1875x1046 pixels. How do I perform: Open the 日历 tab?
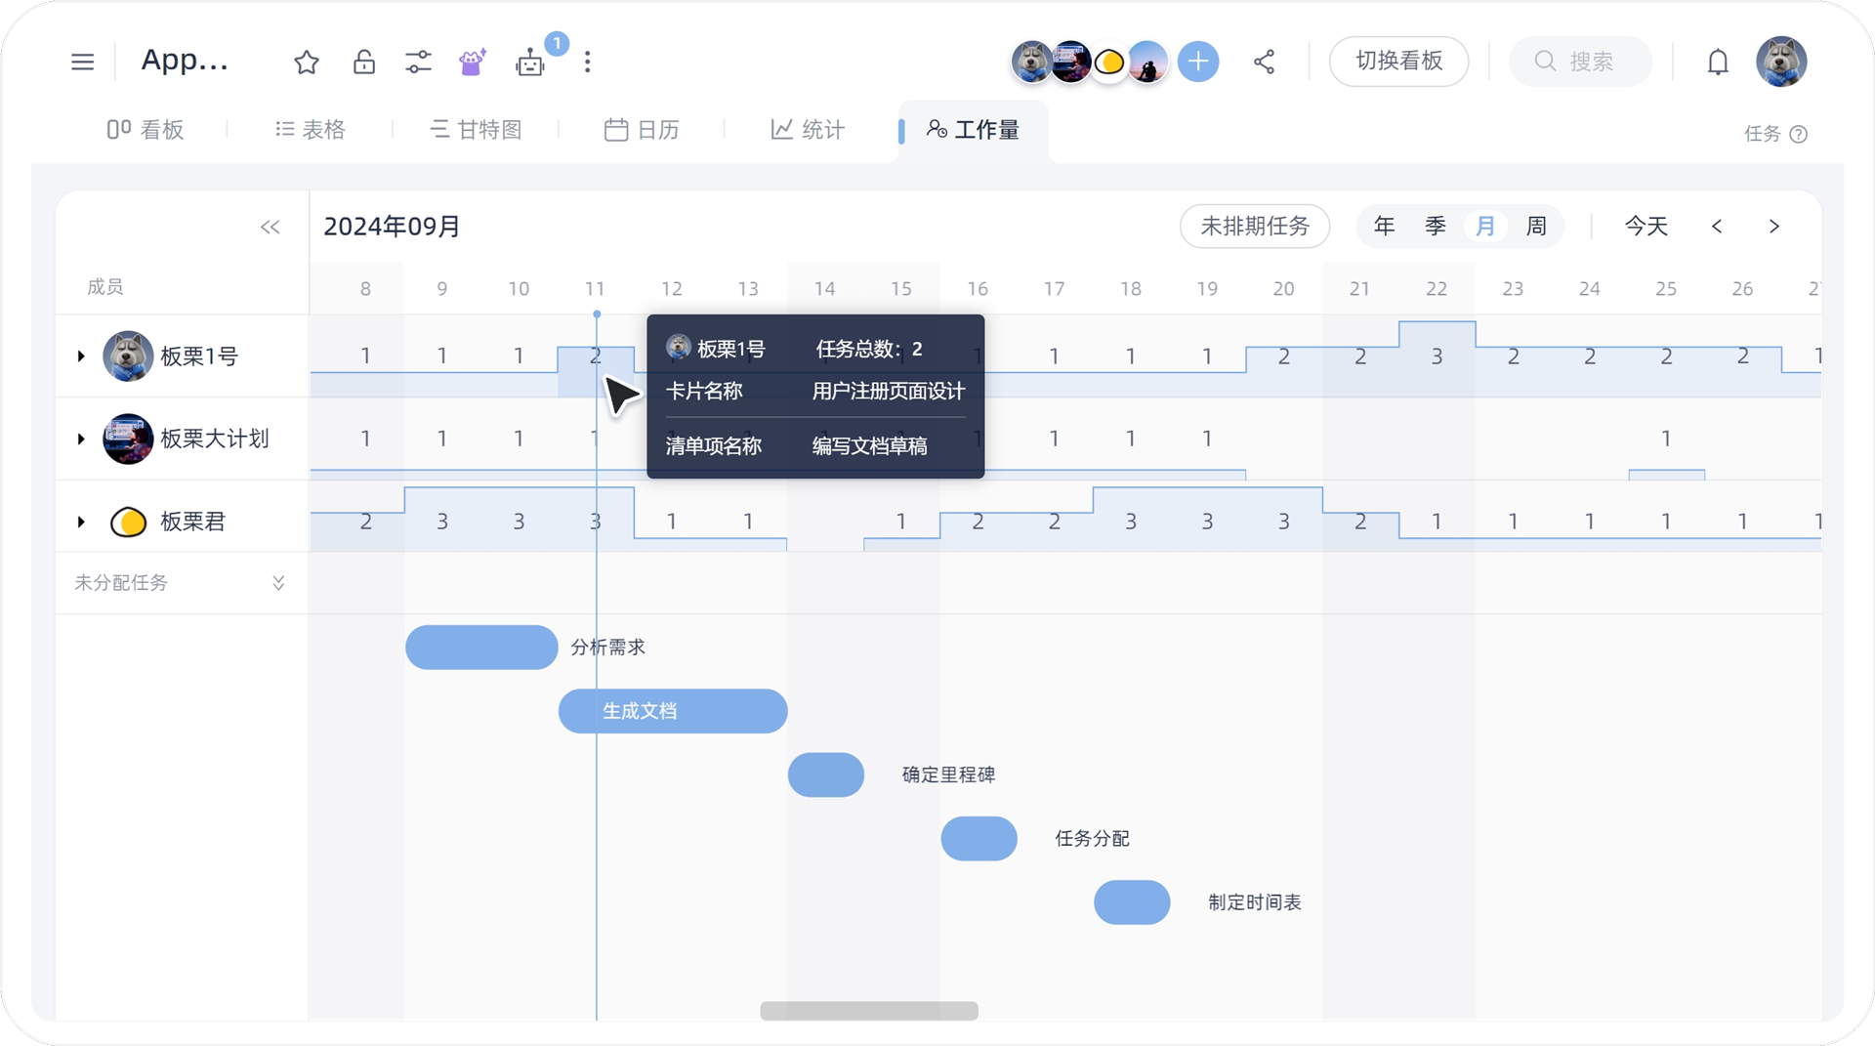(x=642, y=129)
